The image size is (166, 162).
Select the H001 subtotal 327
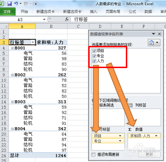click(51, 48)
